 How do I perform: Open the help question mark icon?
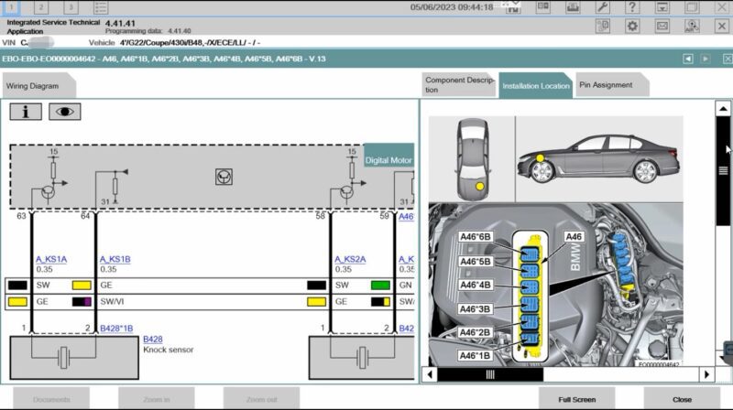click(x=632, y=7)
